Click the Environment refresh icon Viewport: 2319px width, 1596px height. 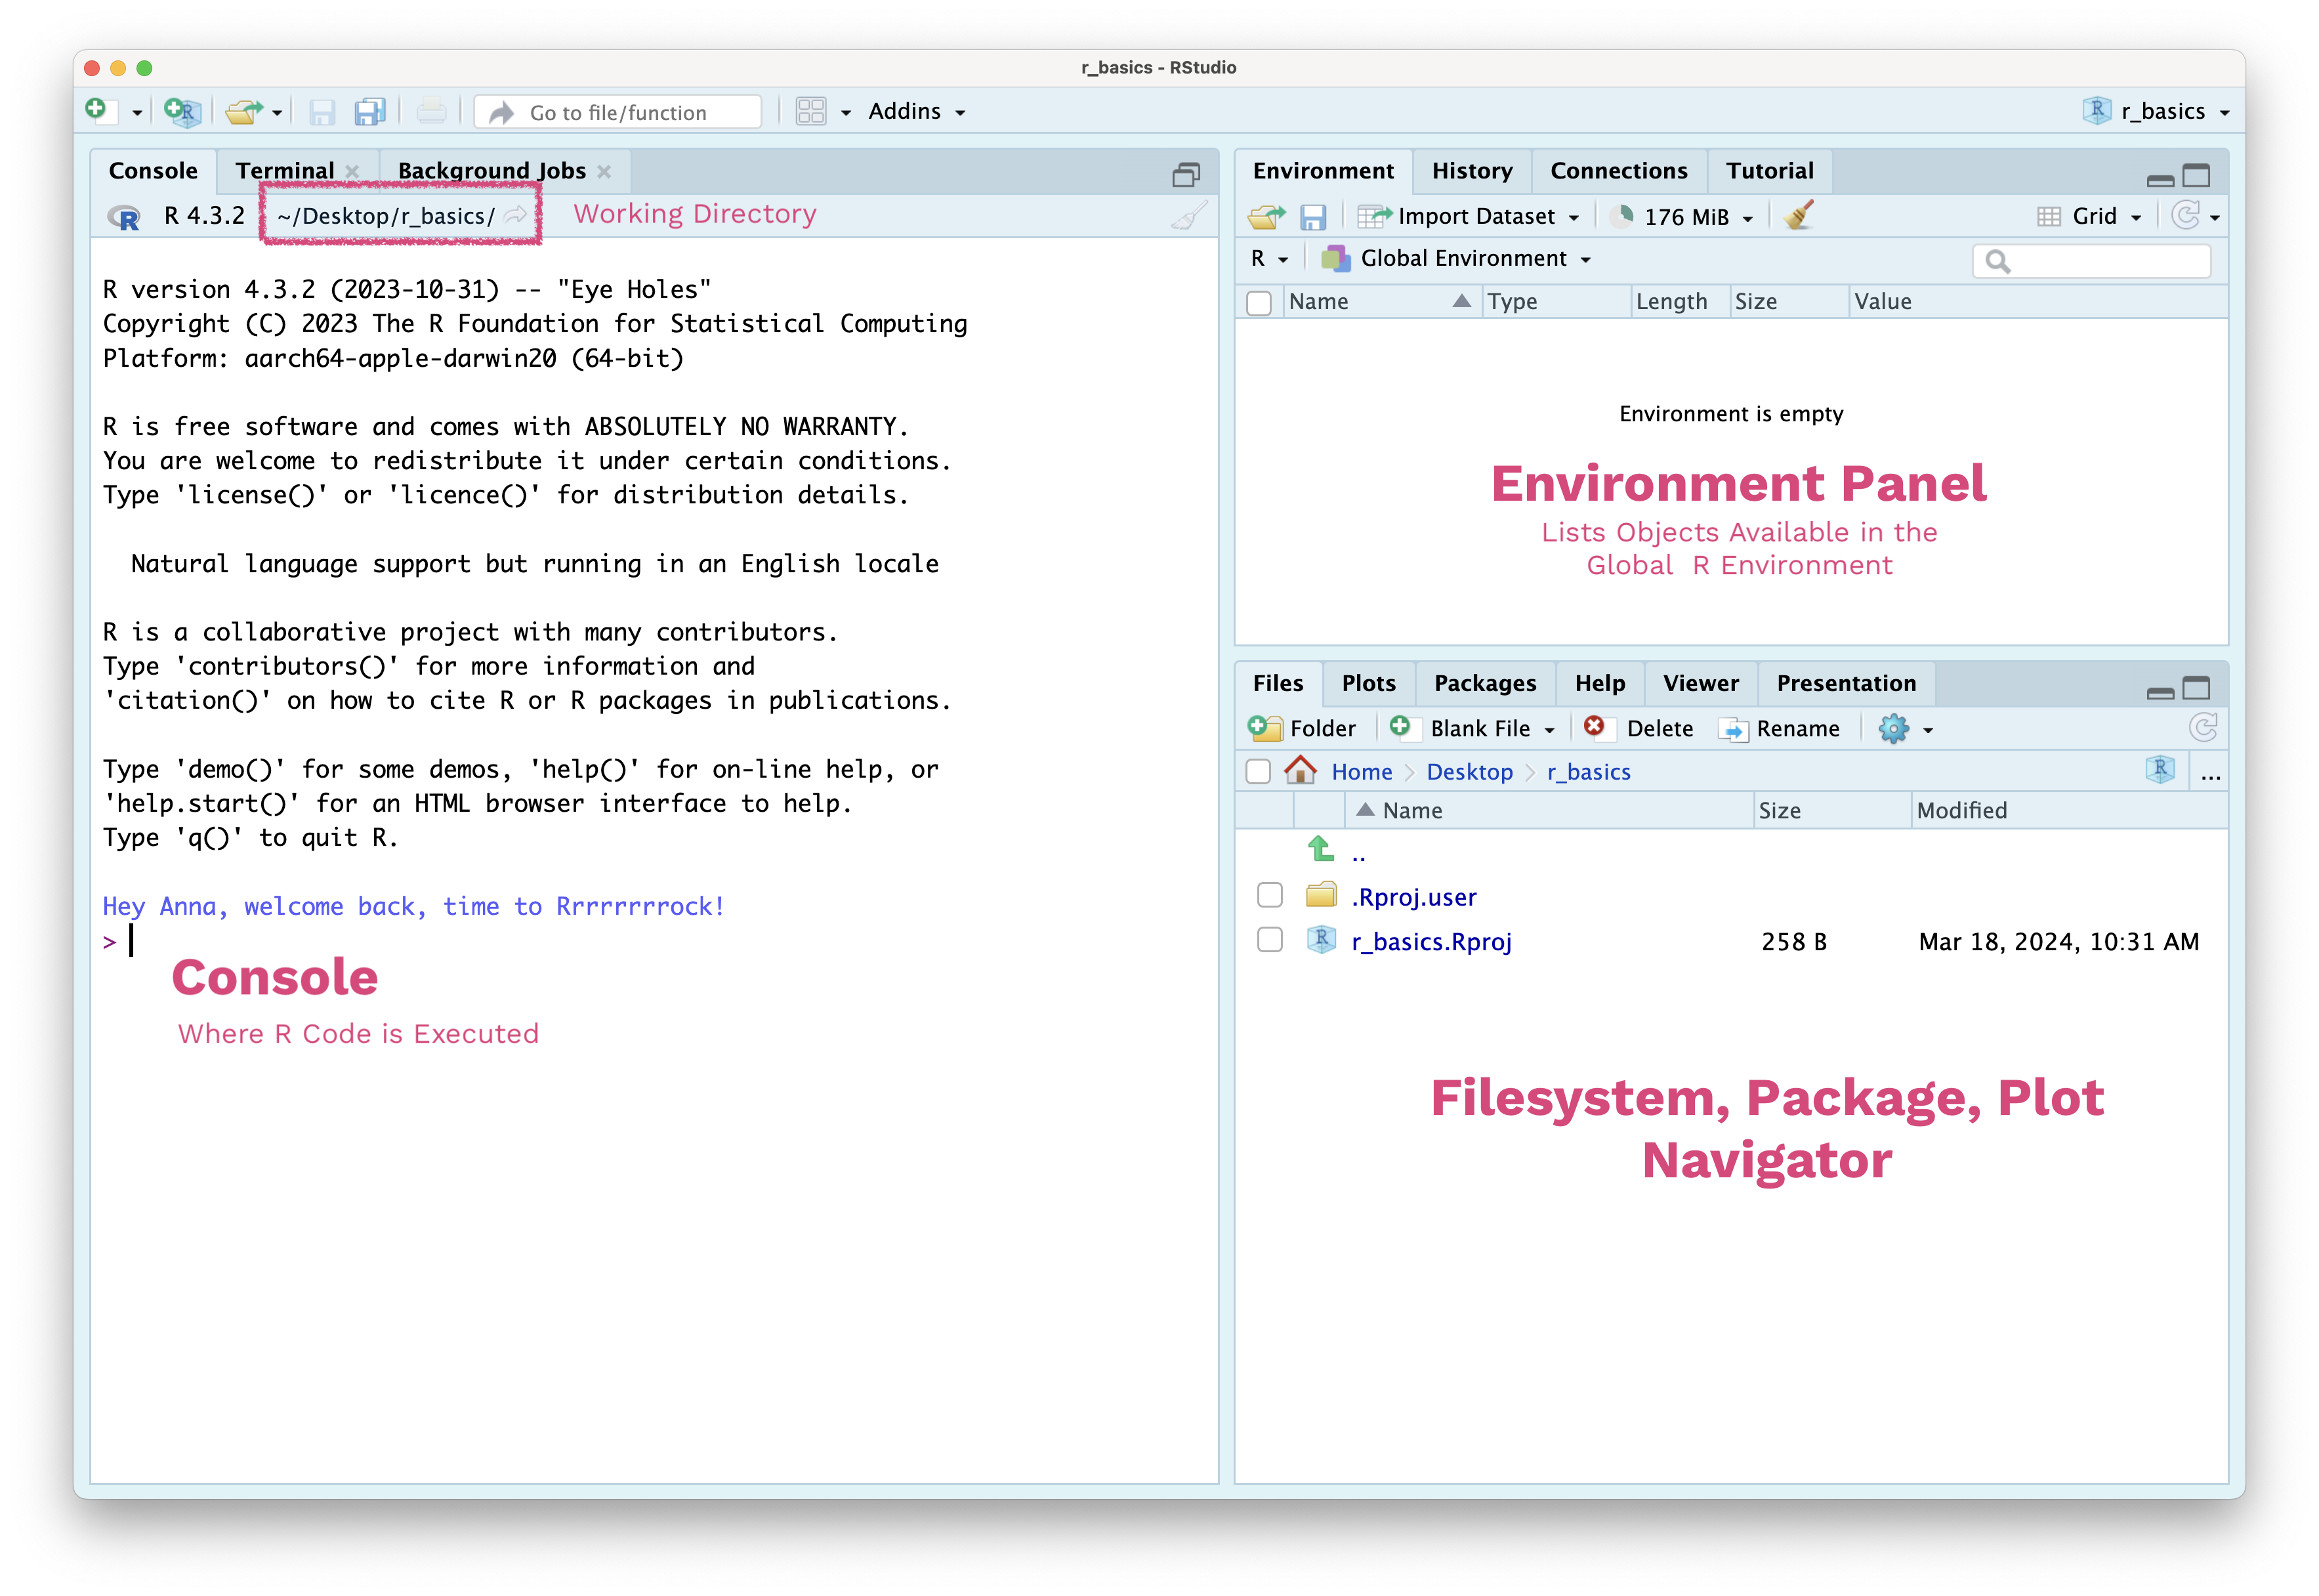2186,216
